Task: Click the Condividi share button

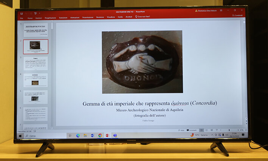Action: pyautogui.click(x=237, y=15)
